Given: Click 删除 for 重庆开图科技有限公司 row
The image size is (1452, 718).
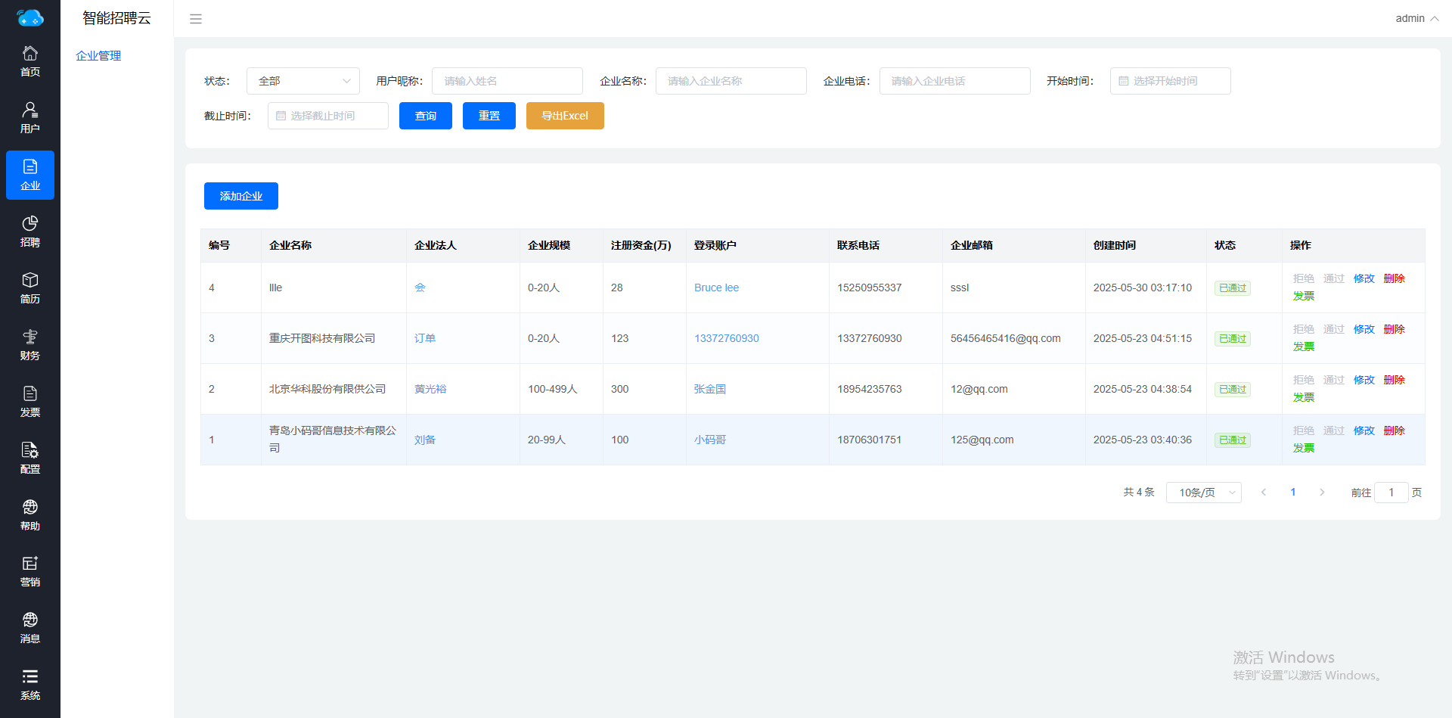Looking at the screenshot, I should 1395,329.
